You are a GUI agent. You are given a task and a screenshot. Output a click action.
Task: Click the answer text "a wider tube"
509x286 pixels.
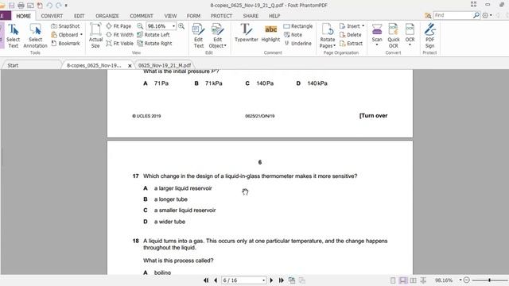169,222
